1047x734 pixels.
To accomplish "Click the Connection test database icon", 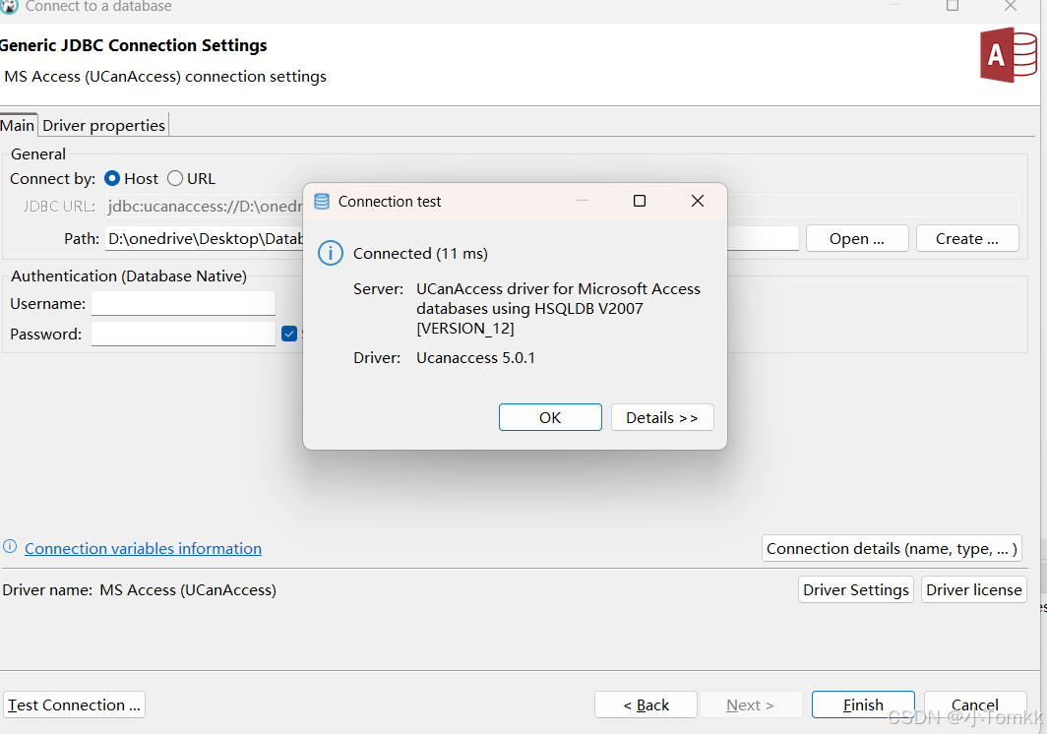I will (x=322, y=202).
